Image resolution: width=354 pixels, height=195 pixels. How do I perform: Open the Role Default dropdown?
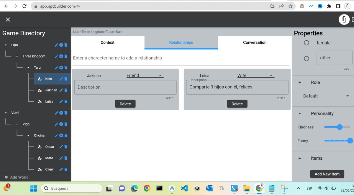326,96
